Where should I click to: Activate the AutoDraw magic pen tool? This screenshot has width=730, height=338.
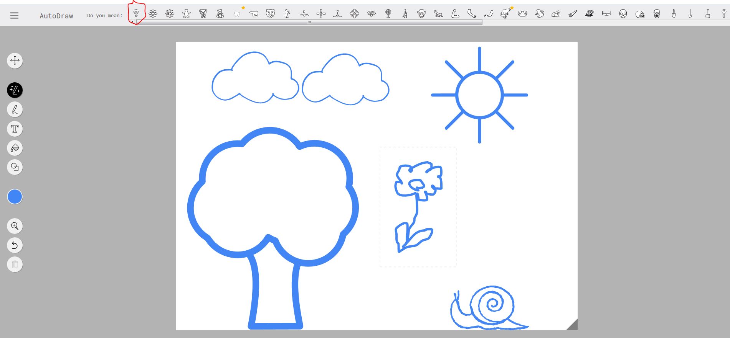point(15,90)
